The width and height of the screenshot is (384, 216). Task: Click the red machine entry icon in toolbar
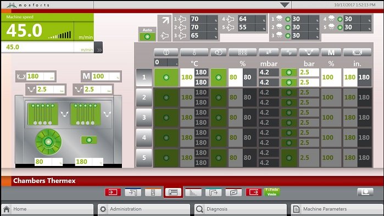113,192
